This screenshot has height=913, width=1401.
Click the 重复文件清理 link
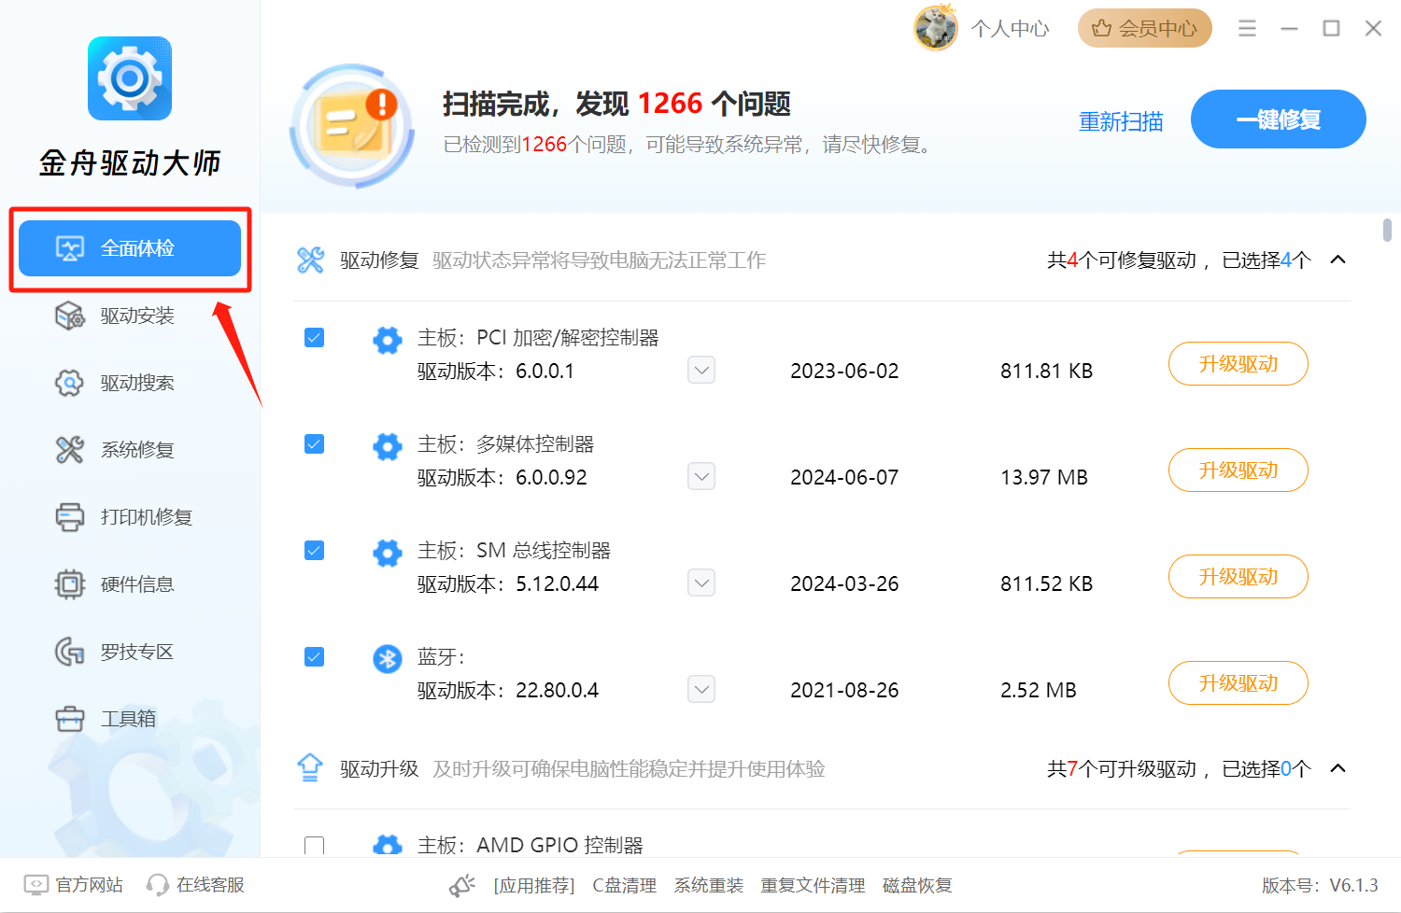pos(813,885)
